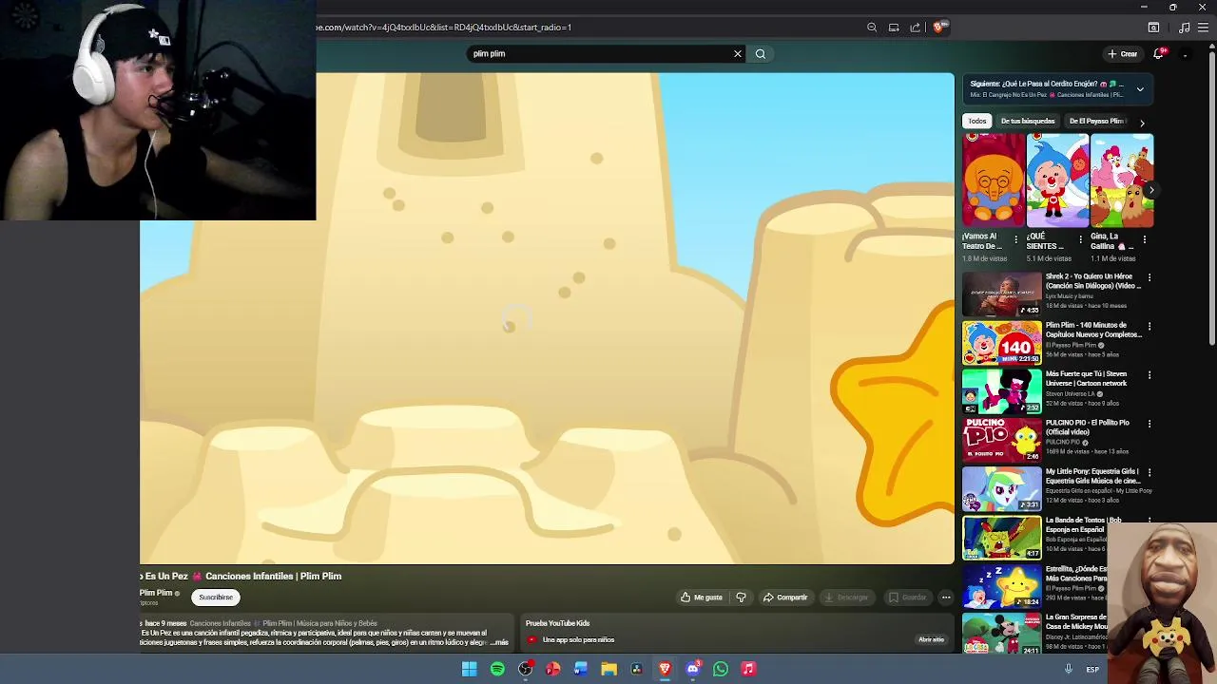Click the Crear button
Image resolution: width=1217 pixels, height=684 pixels.
(x=1123, y=54)
